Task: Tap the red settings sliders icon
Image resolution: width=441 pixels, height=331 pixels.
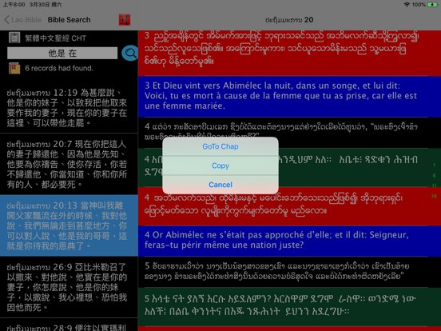Action: click(125, 20)
